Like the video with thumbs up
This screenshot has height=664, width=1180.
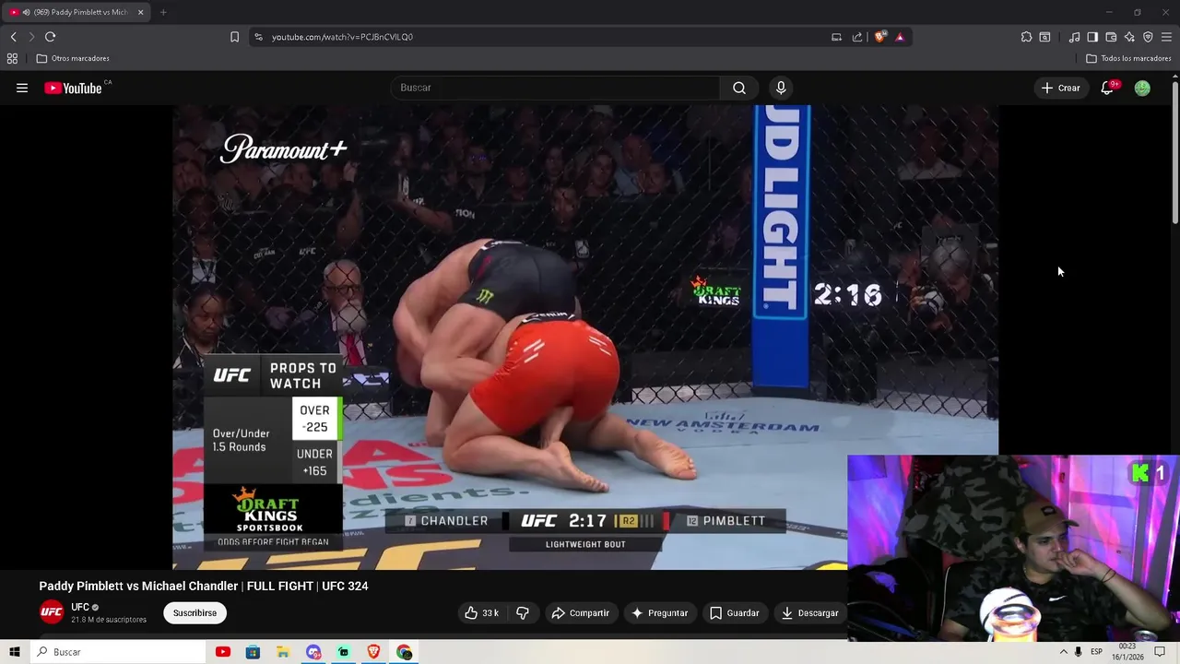[481, 612]
